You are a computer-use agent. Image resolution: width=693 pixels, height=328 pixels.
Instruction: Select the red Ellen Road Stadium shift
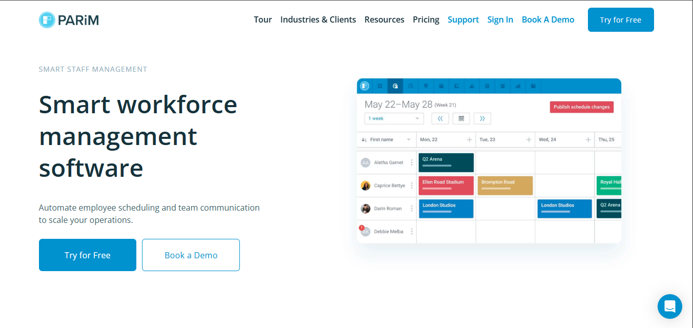point(446,185)
